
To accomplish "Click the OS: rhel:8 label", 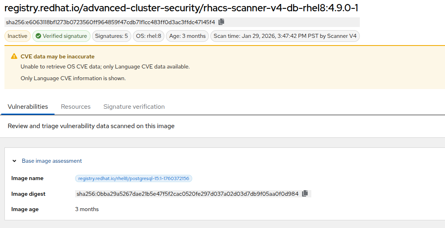I will [x=149, y=36].
